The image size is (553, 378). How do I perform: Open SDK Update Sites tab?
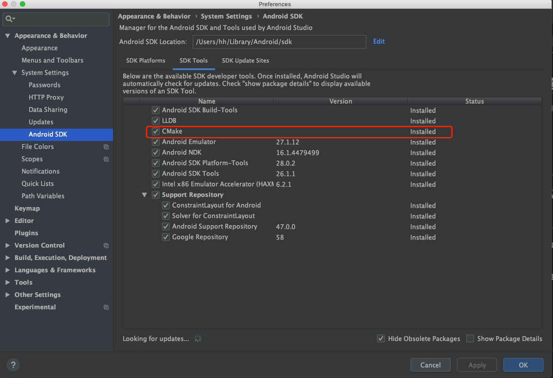coord(246,61)
